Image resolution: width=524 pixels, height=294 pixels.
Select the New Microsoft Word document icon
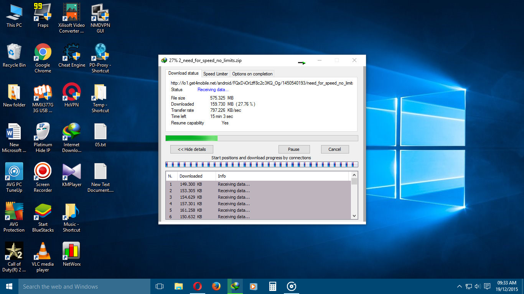click(x=14, y=138)
